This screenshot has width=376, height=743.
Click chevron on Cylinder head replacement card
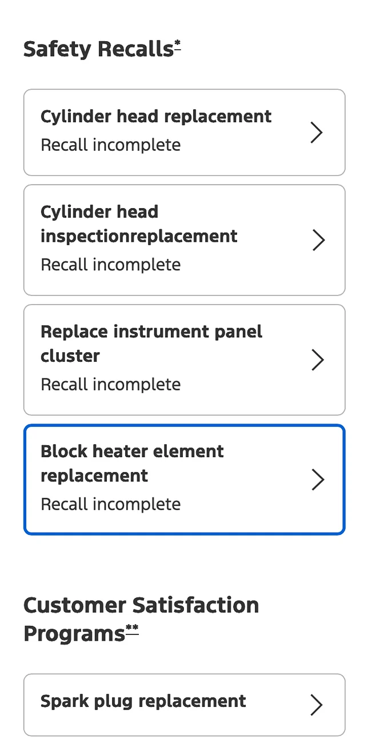tap(317, 133)
